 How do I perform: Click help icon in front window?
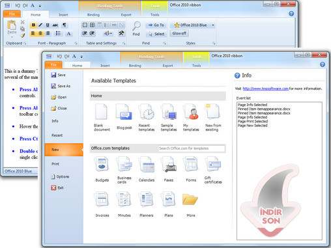[x=323, y=64]
